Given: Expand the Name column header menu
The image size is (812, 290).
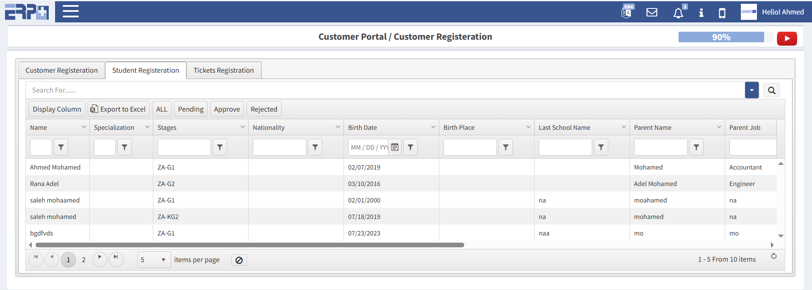Looking at the screenshot, I should 83,127.
